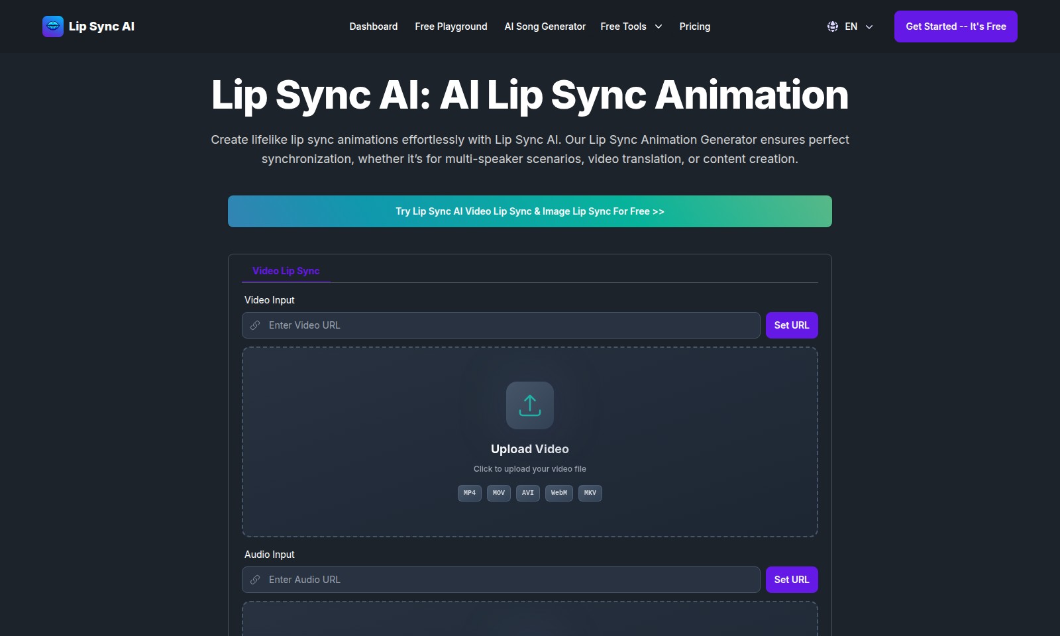Click the MOV format badge
1060x636 pixels.
(499, 493)
